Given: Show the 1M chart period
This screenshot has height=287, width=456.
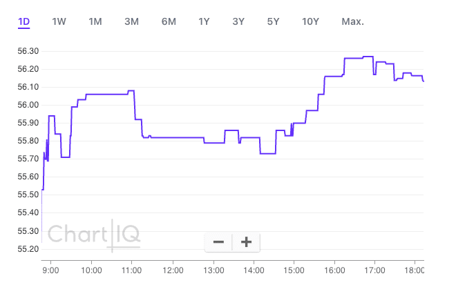Looking at the screenshot, I should coord(95,21).
